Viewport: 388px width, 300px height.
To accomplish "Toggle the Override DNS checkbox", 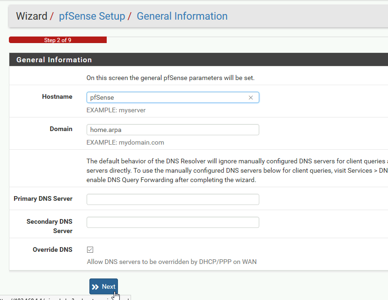I will (x=90, y=250).
